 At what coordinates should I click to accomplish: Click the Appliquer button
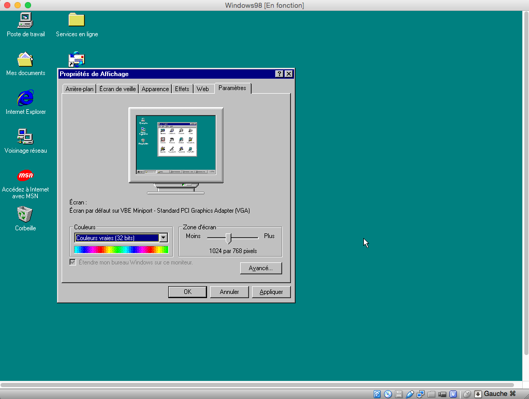(x=271, y=292)
